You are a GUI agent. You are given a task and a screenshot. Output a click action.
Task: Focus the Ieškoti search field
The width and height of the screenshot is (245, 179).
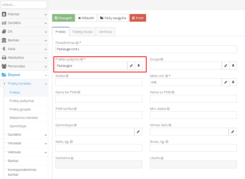tap(24, 5)
